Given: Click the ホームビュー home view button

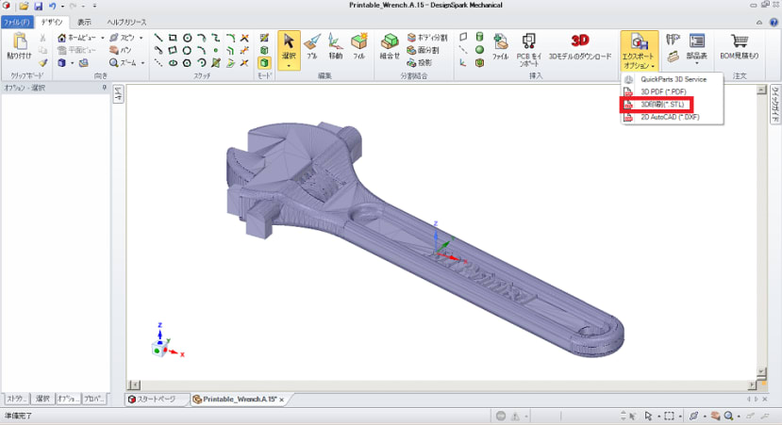Looking at the screenshot, I should tap(76, 38).
